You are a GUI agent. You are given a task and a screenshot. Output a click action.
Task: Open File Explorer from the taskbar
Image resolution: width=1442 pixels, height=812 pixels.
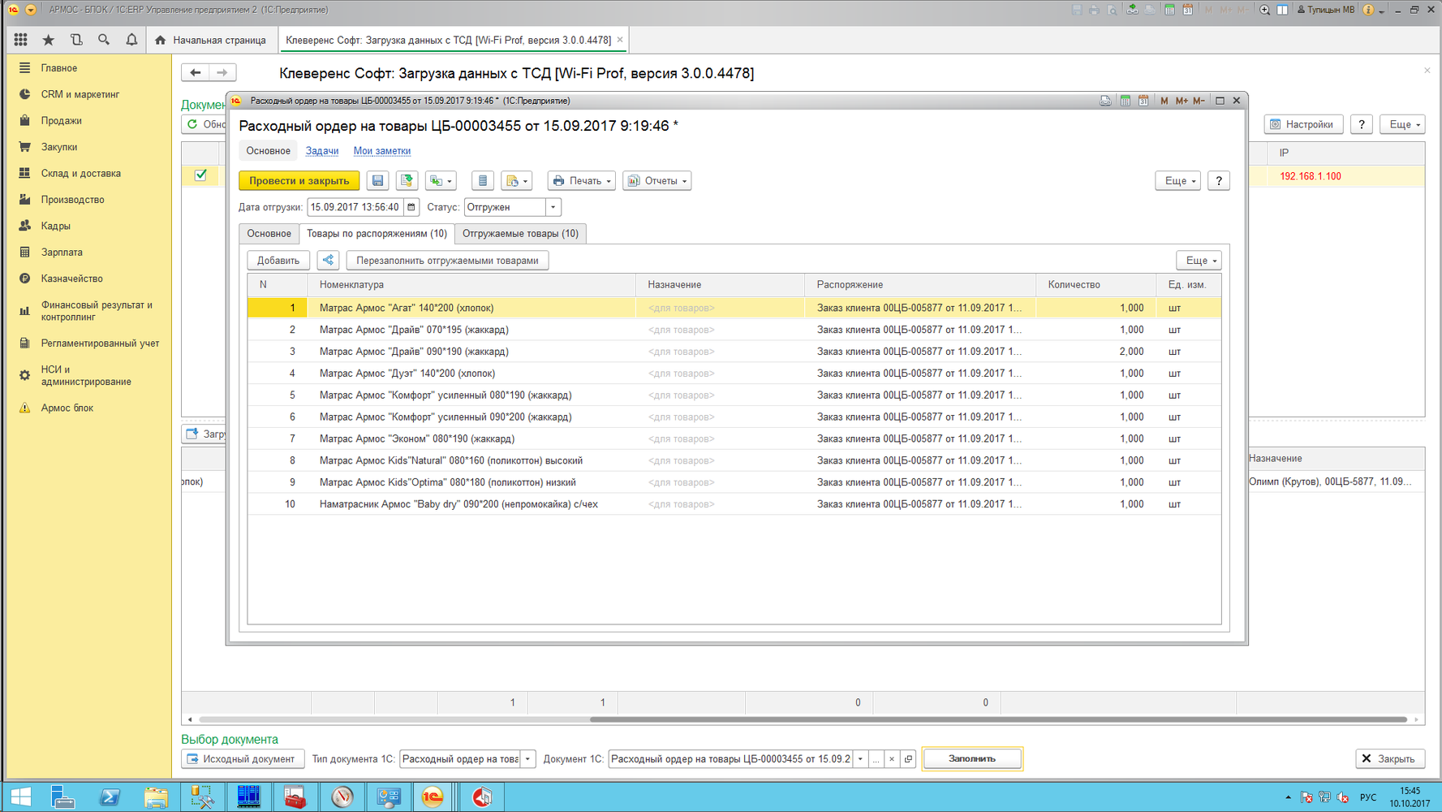[156, 797]
